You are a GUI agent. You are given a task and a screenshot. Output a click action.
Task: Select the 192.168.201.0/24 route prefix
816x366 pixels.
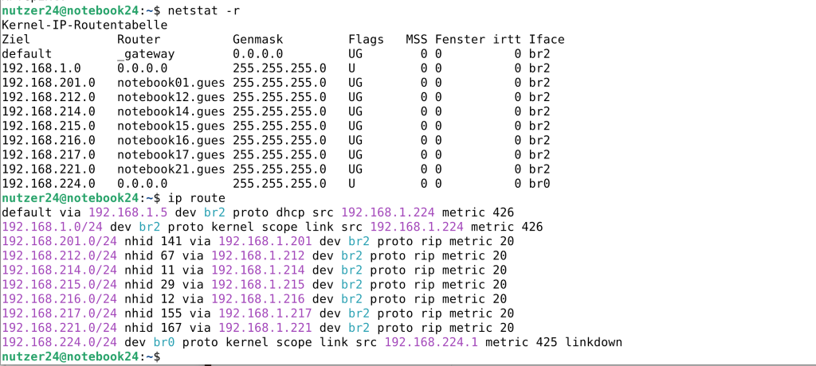[x=59, y=241]
